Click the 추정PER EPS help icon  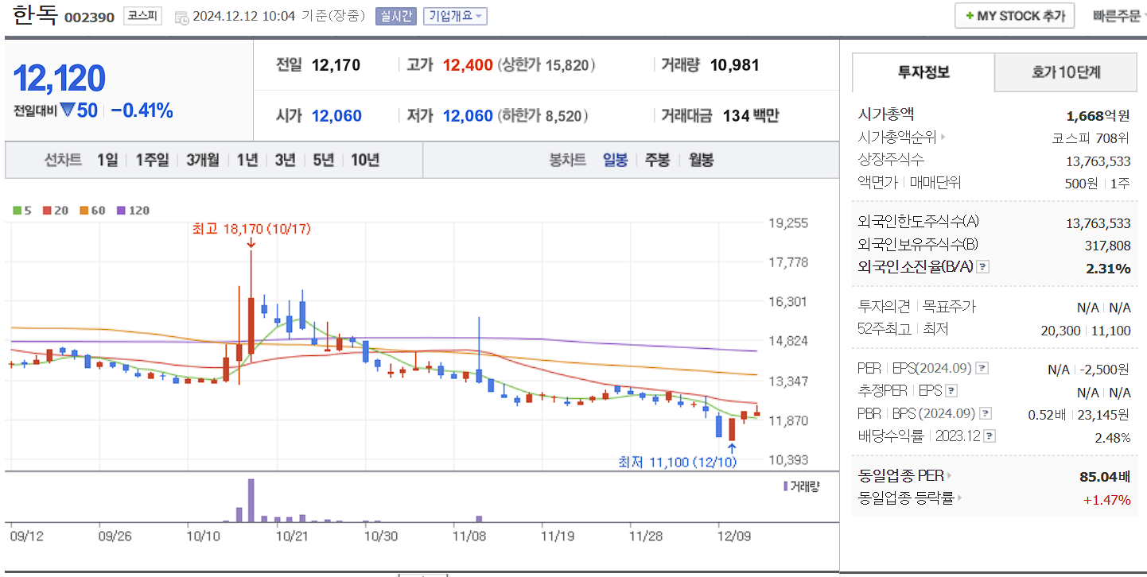[x=951, y=391]
